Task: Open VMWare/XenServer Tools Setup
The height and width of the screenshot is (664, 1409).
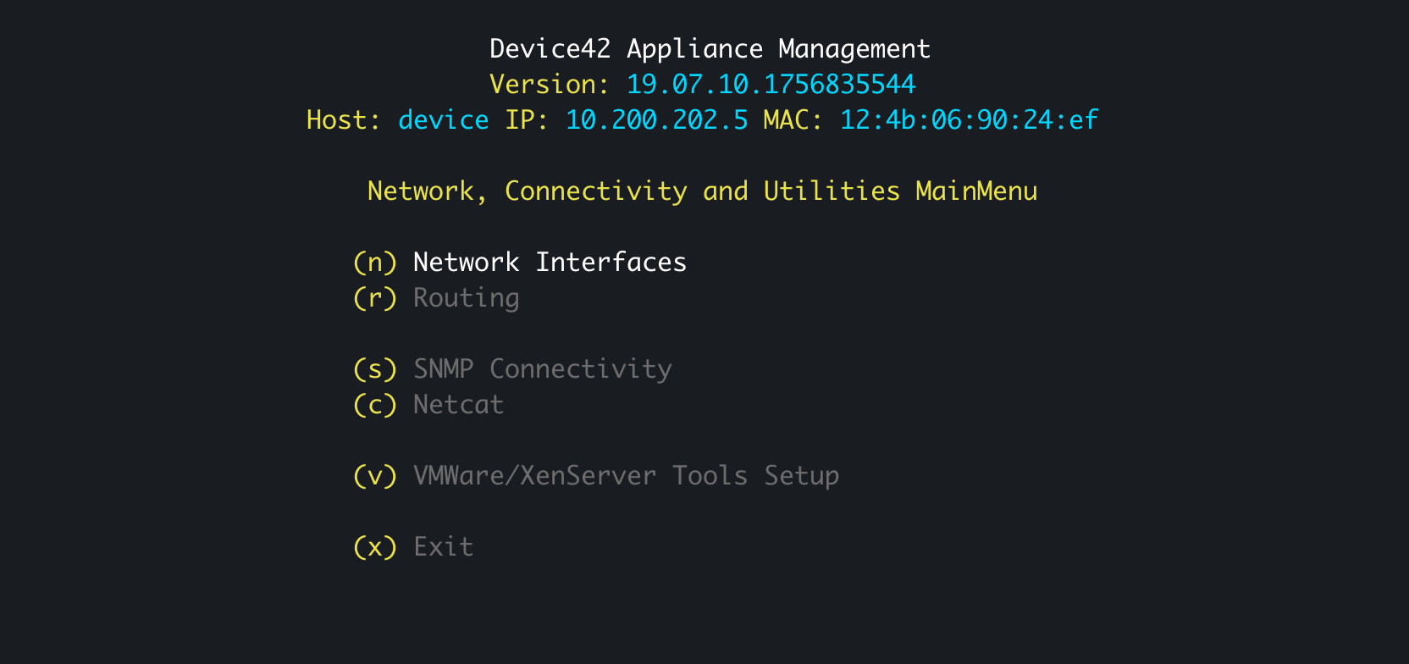Action: [626, 476]
